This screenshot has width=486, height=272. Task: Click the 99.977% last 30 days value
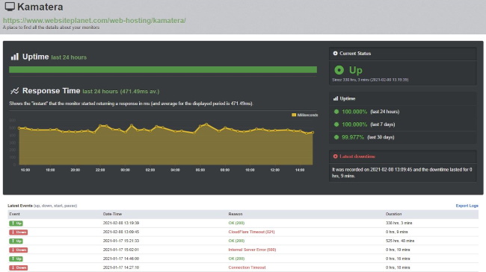click(353, 137)
